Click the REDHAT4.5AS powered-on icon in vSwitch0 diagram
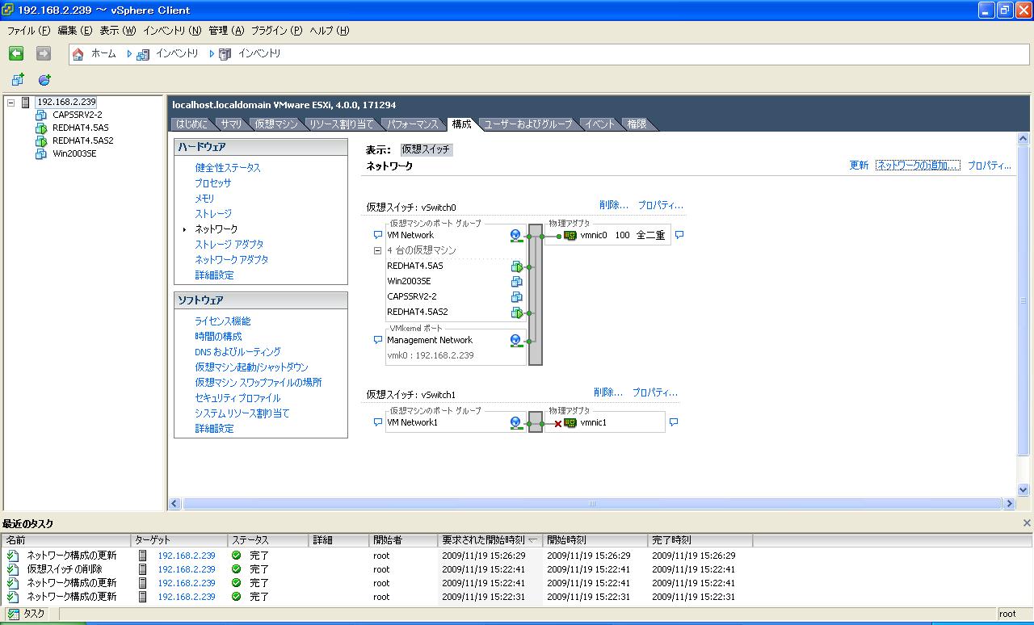Image resolution: width=1034 pixels, height=625 pixels. 517,266
